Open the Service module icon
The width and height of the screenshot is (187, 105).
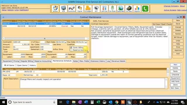(x=55, y=9)
